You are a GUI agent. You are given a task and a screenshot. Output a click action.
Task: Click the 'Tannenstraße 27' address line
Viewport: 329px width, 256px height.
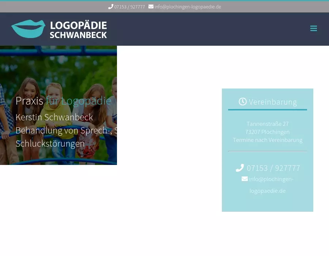[267, 124]
